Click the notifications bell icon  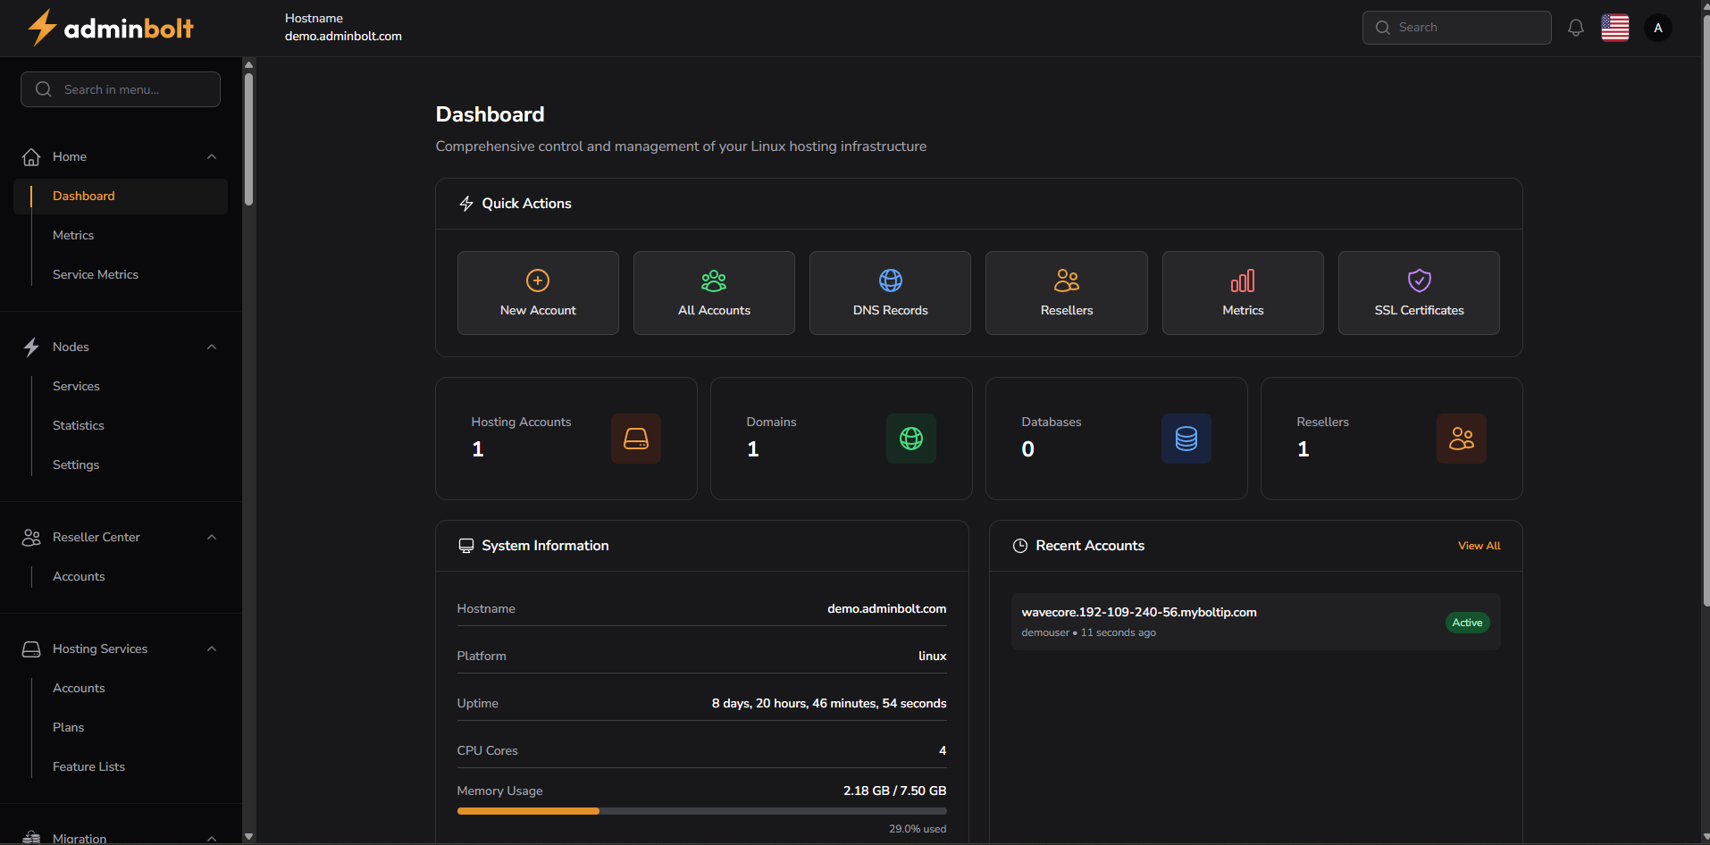coord(1575,28)
